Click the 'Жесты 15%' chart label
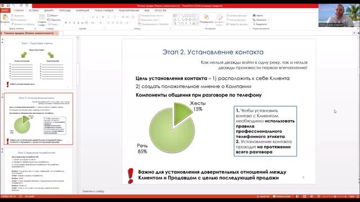The image size is (360, 202). 197,106
